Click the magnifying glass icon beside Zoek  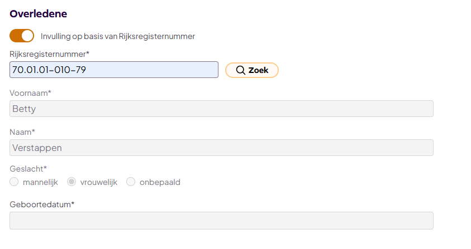click(x=241, y=70)
